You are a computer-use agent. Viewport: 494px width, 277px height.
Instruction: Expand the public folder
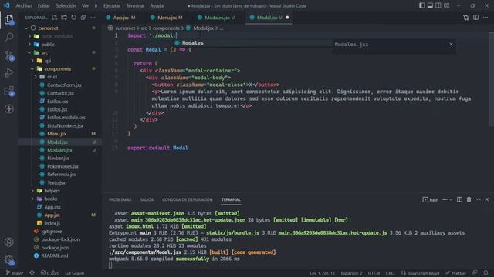tap(29, 45)
